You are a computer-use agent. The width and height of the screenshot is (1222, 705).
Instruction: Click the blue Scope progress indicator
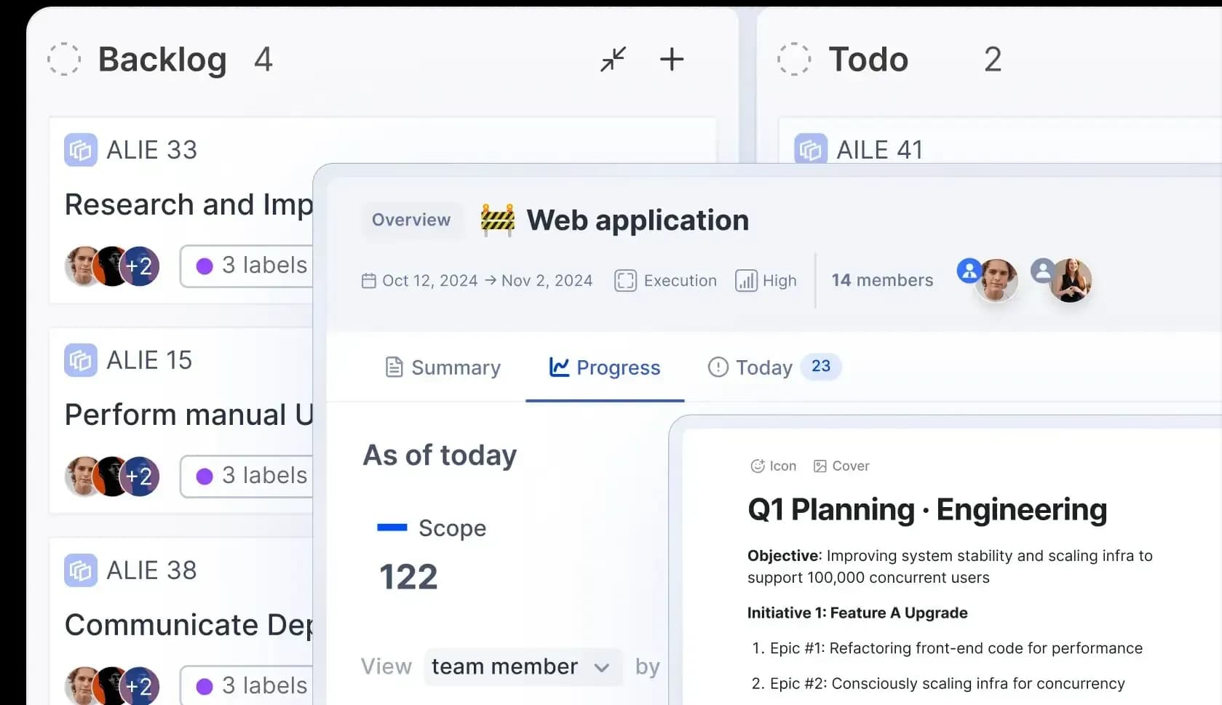click(392, 528)
